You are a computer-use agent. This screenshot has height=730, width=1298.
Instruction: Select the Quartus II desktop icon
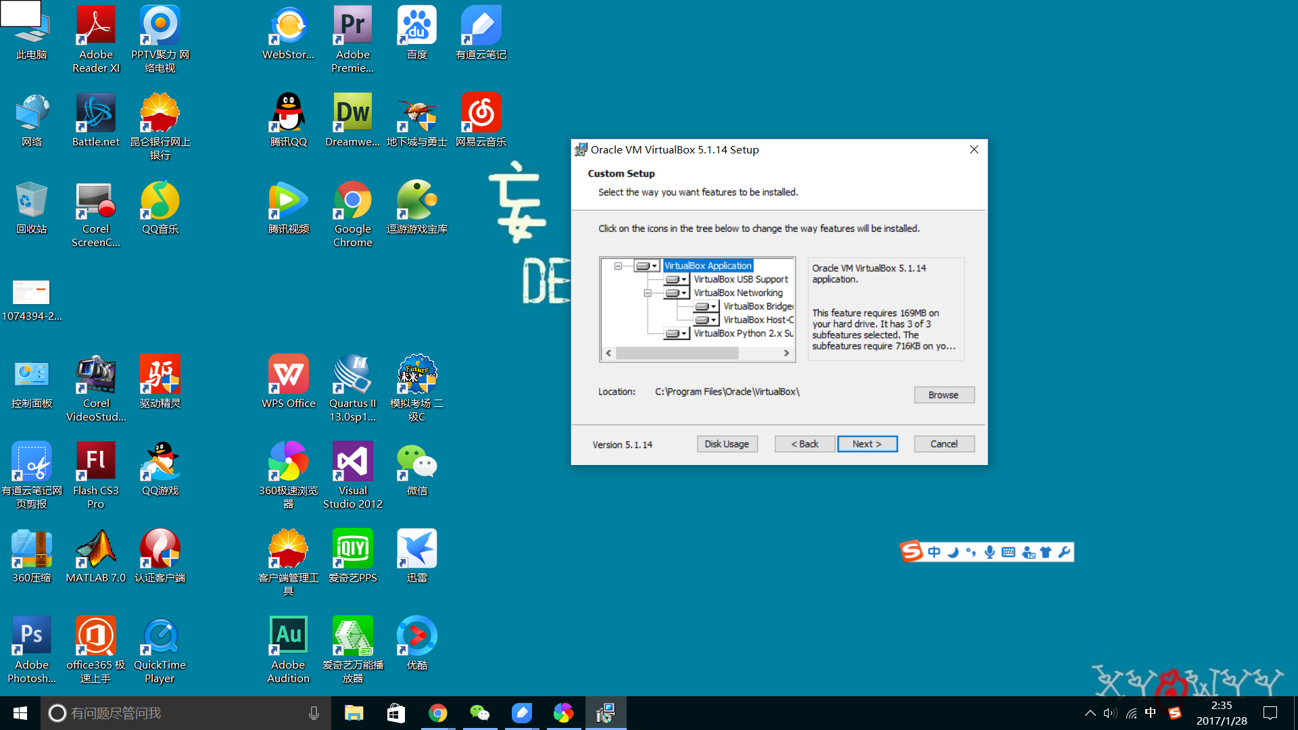pyautogui.click(x=353, y=389)
